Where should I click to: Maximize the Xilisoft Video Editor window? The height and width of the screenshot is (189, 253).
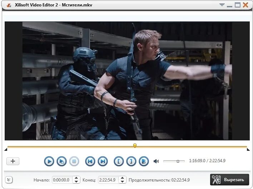(x=238, y=5)
